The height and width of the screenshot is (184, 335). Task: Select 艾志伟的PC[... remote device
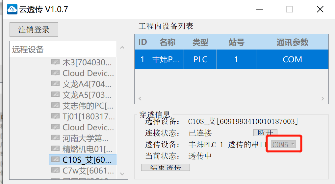[88, 106]
